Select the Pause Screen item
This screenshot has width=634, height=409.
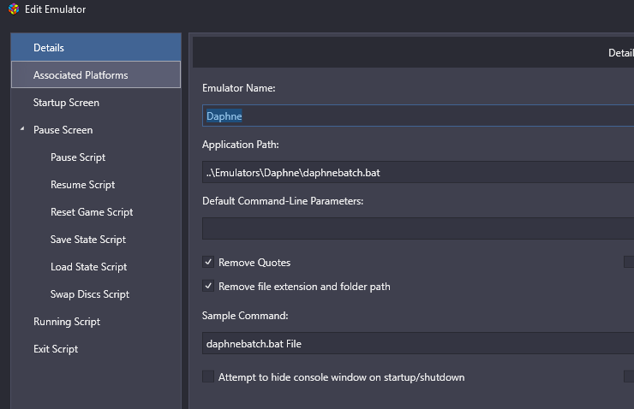pos(96,130)
